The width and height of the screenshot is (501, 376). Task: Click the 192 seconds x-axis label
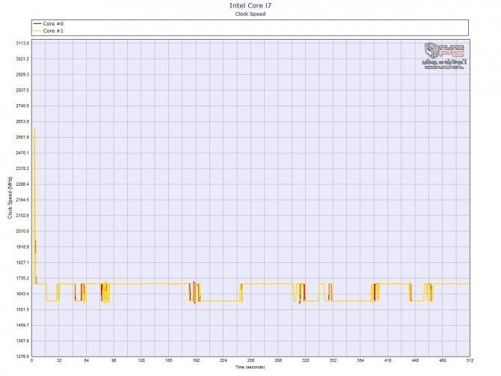pos(196,360)
